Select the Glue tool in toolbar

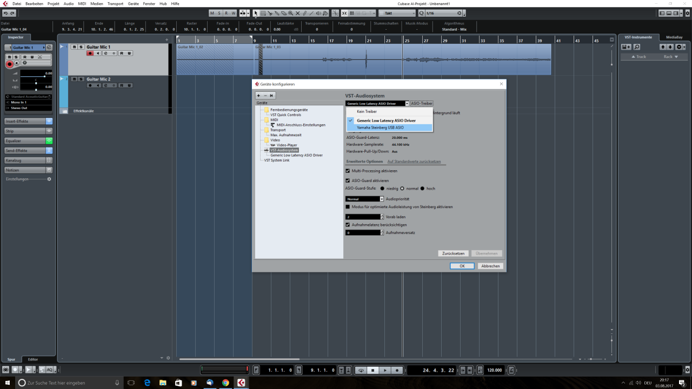point(277,13)
